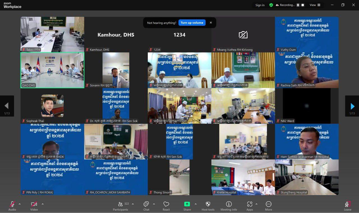Click muted mic icon beside StungTreng Hospital
Image resolution: width=359 pixels, height=213 pixels.
click(278, 192)
